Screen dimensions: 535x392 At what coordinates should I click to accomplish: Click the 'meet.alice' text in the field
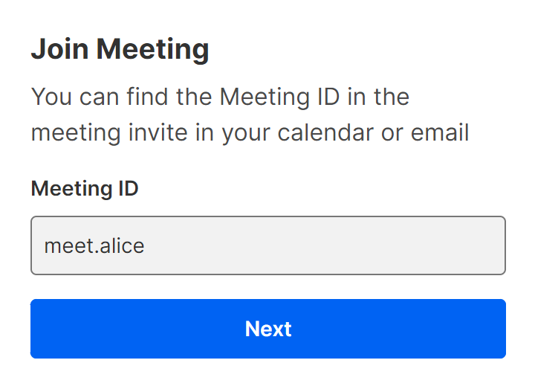coord(94,245)
